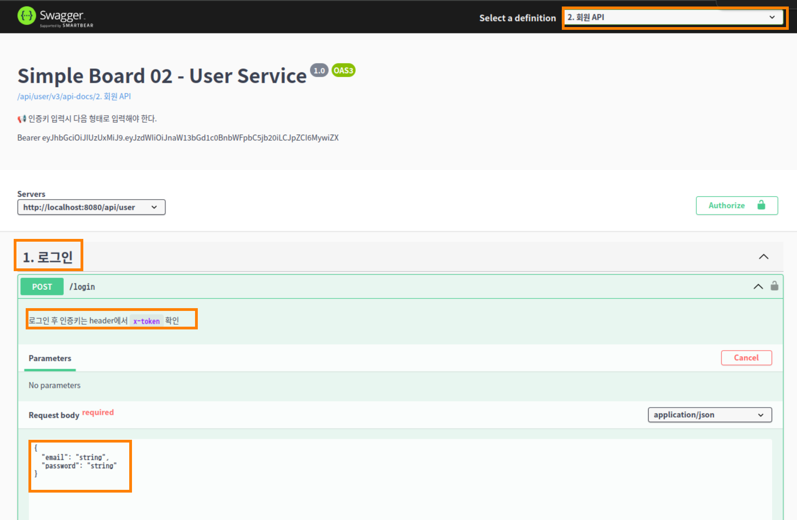This screenshot has width=797, height=520.
Task: Click the lock icon in Authorize button
Action: tap(761, 205)
